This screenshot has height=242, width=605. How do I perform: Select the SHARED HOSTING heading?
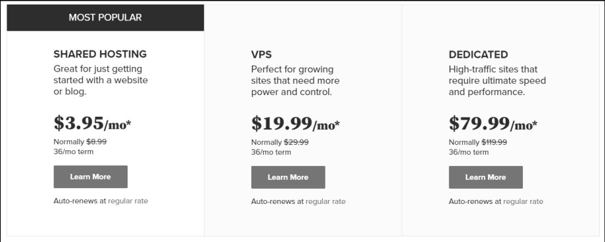click(100, 54)
